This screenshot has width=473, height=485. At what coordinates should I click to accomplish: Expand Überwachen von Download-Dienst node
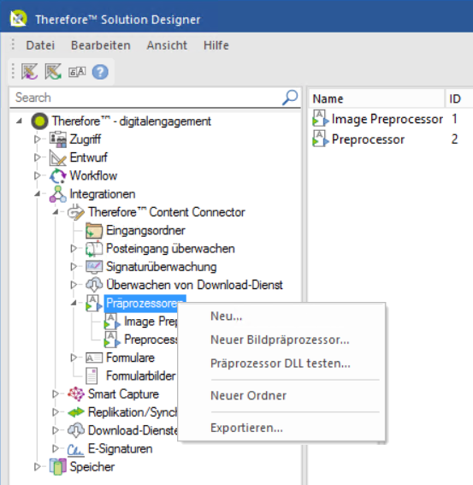pos(74,285)
